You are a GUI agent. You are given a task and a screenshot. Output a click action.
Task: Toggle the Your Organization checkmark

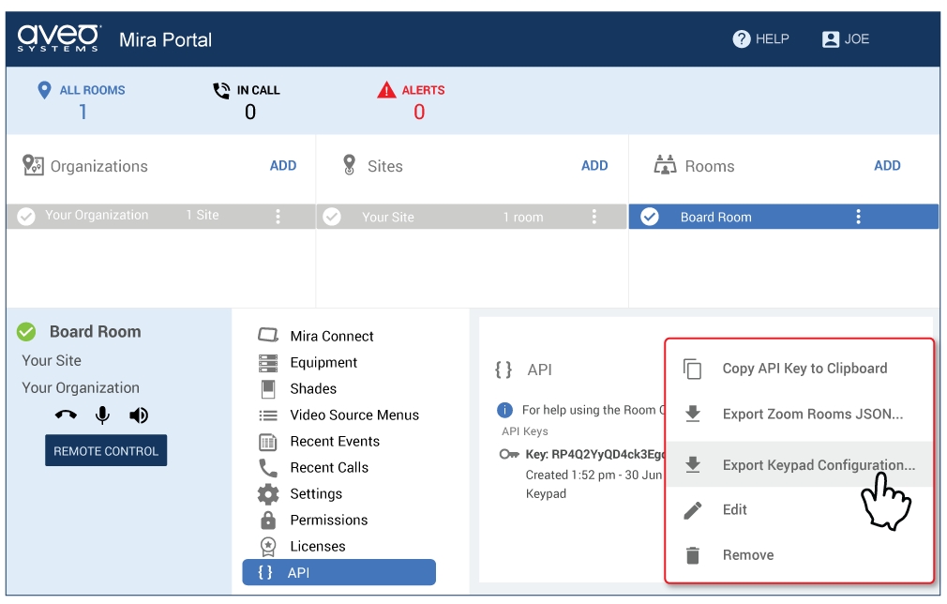click(x=26, y=217)
